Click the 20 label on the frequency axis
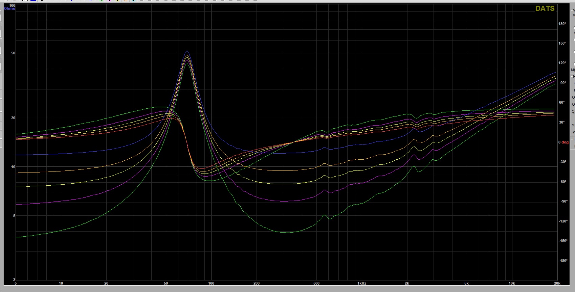The width and height of the screenshot is (575, 292). [x=106, y=283]
